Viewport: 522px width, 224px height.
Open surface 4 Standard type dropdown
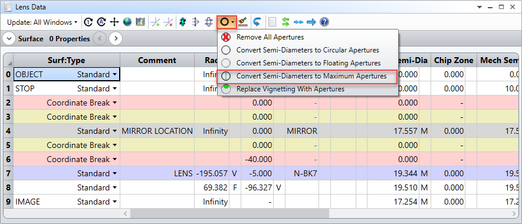pos(115,131)
